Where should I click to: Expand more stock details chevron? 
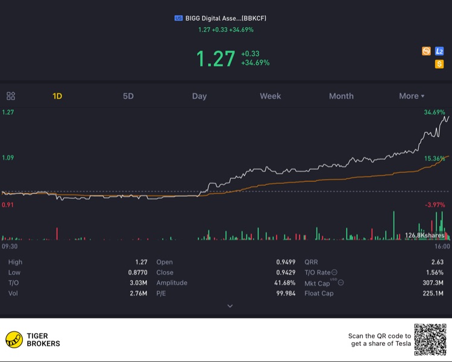coord(230,306)
